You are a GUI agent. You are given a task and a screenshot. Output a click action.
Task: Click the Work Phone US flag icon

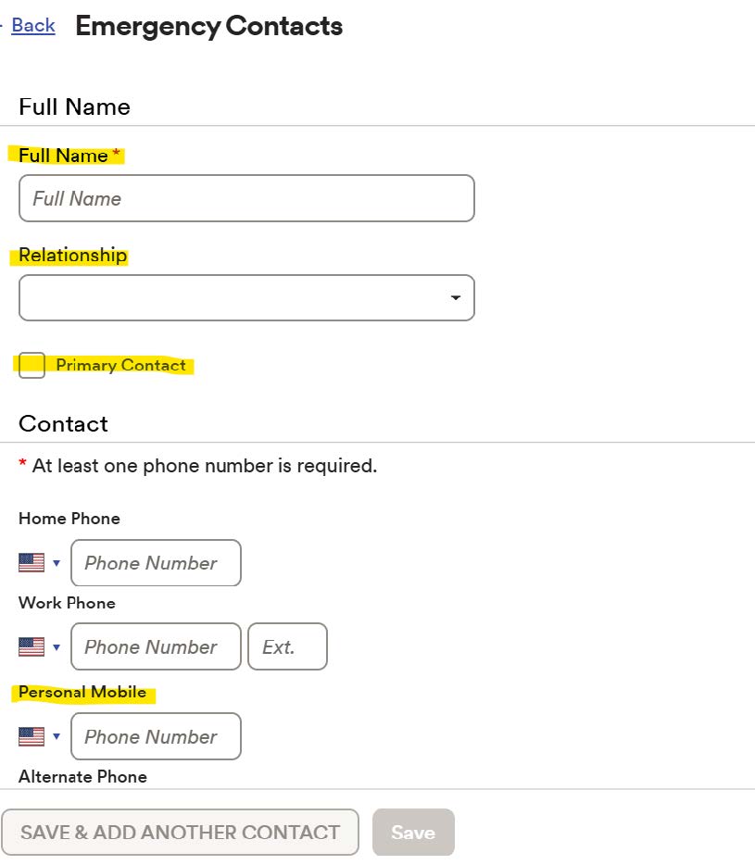pos(31,646)
